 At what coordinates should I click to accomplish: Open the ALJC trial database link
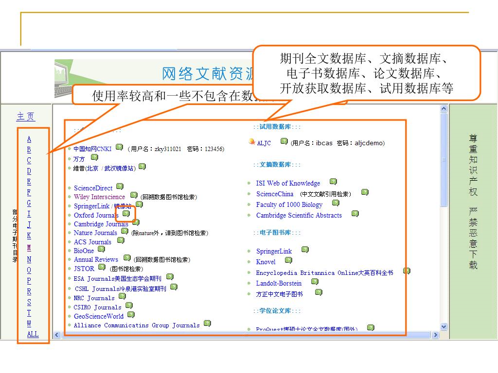tap(264, 143)
